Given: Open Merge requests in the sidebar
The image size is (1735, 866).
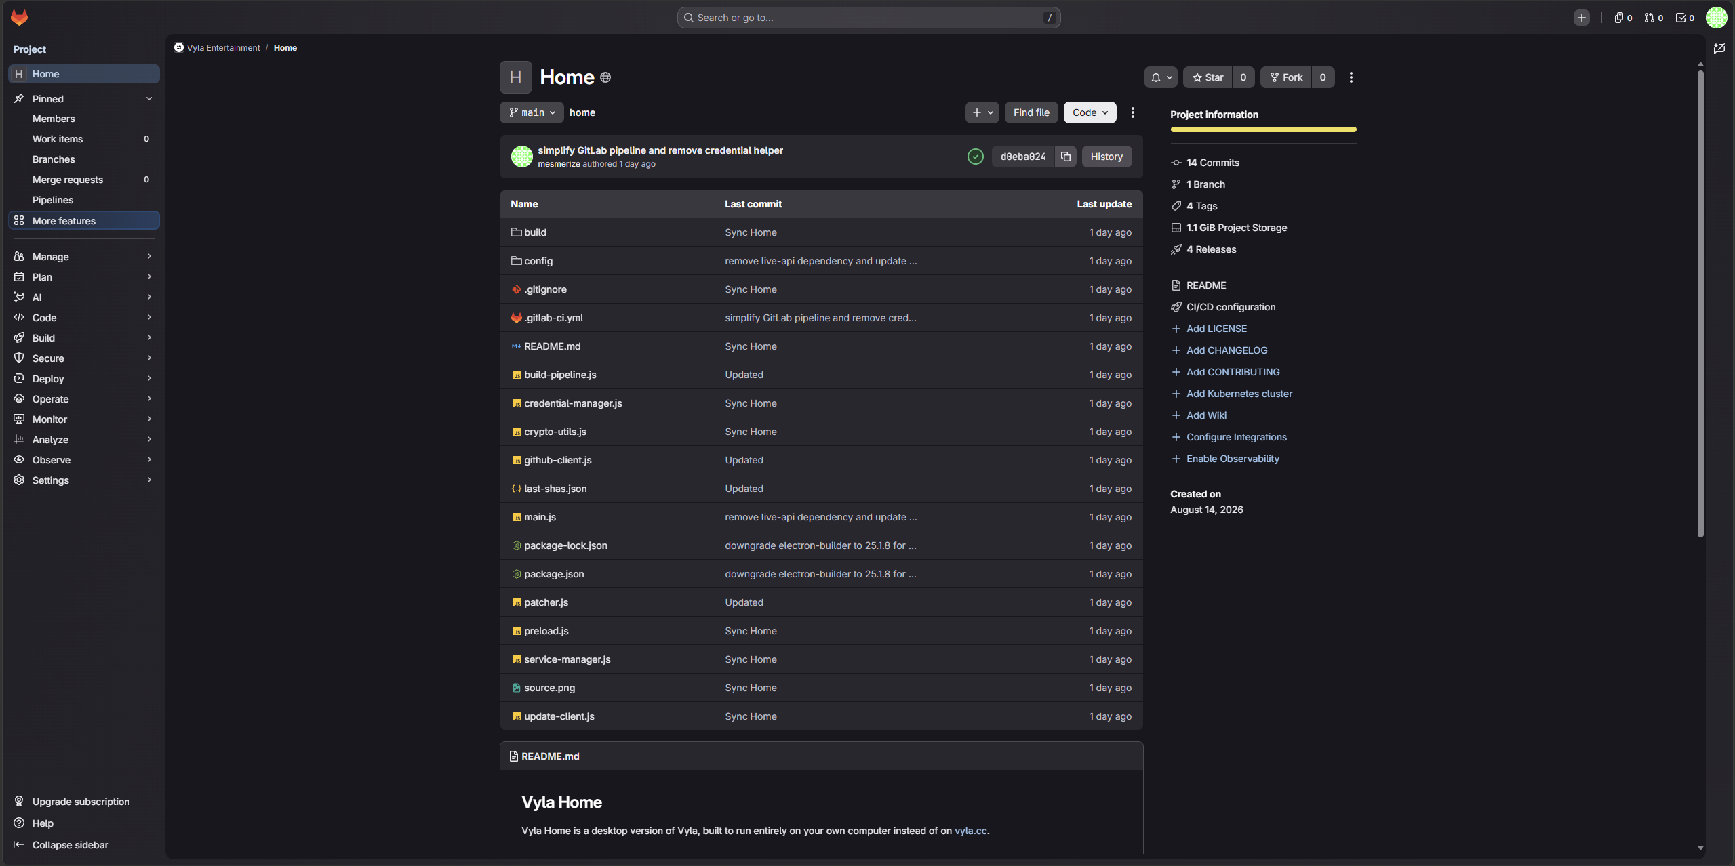Looking at the screenshot, I should pos(83,180).
